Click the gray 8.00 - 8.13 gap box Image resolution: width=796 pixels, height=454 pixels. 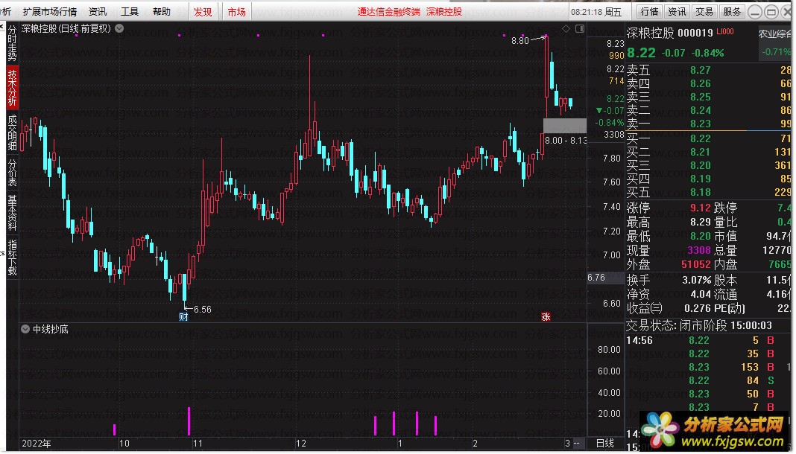564,126
